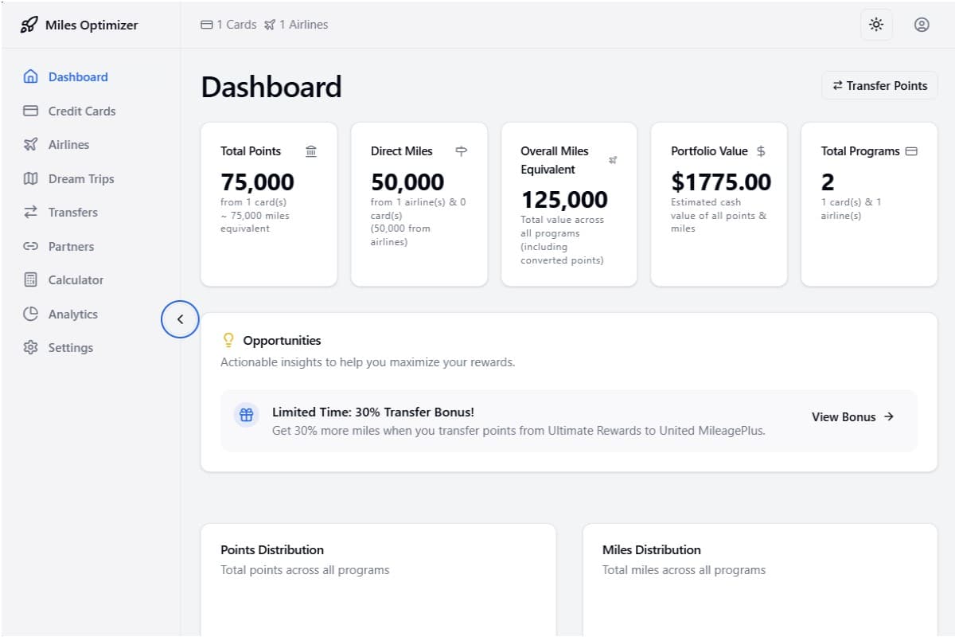Open Dashboard from the sidebar
This screenshot has height=637, width=955.
tap(77, 77)
